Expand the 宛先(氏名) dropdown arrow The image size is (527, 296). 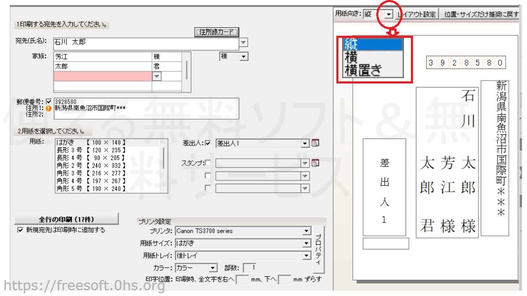pyautogui.click(x=243, y=43)
